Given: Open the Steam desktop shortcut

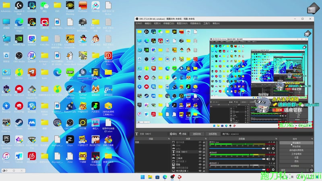Looking at the screenshot, I should click(19, 124).
